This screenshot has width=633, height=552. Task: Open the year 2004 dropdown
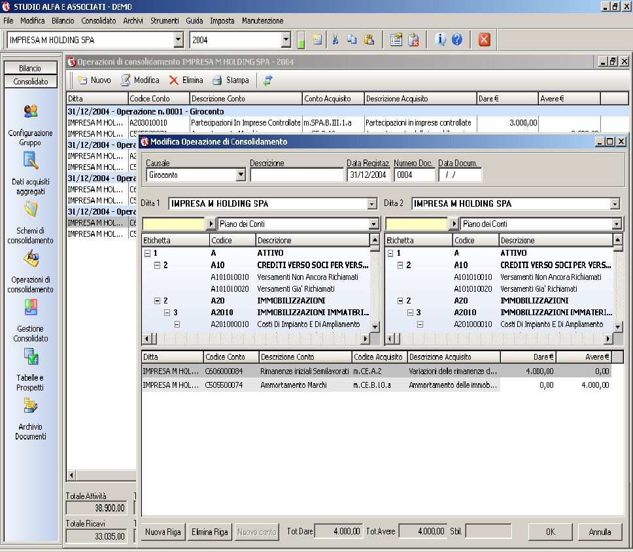(x=286, y=41)
